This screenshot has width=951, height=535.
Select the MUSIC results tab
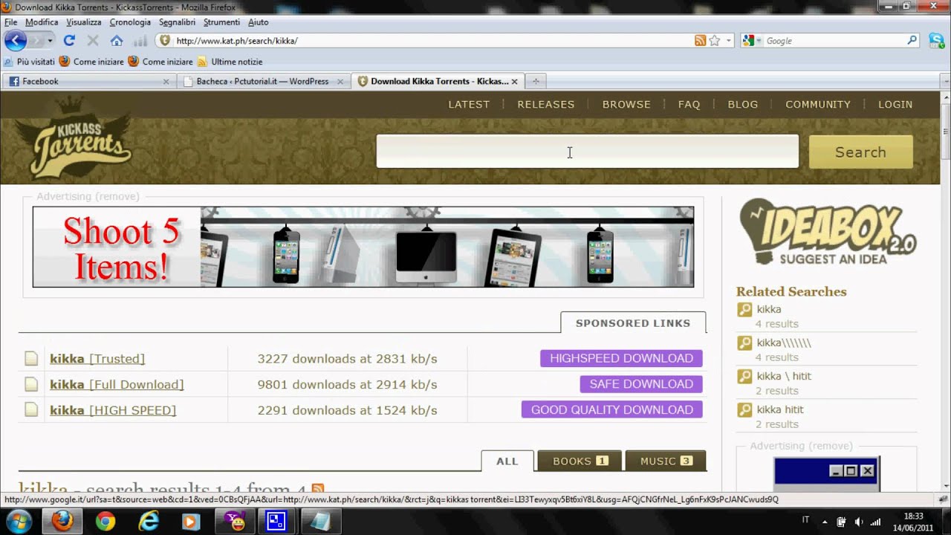click(x=666, y=461)
